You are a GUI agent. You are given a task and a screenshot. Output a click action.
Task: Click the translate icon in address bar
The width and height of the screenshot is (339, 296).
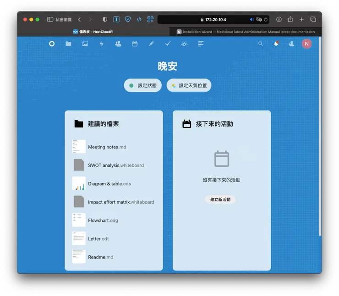[259, 20]
